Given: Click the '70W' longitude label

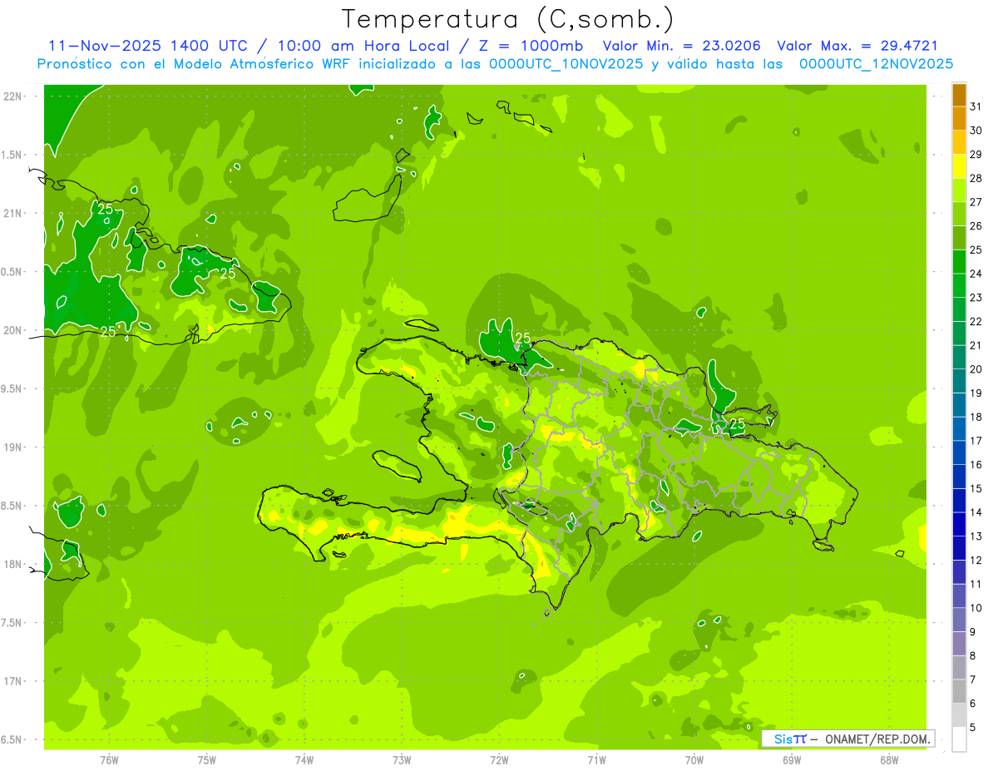Looking at the screenshot, I should (x=694, y=759).
